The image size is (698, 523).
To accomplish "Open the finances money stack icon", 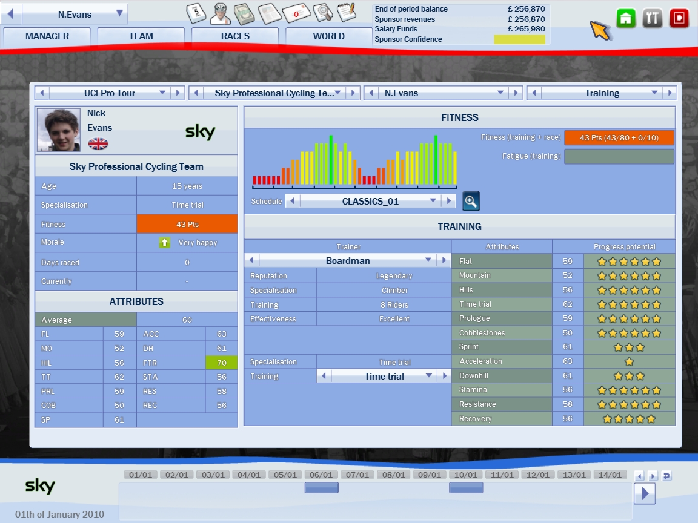I will (244, 13).
